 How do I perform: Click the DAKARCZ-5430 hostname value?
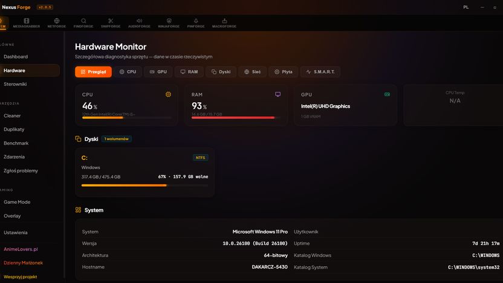pos(270,267)
